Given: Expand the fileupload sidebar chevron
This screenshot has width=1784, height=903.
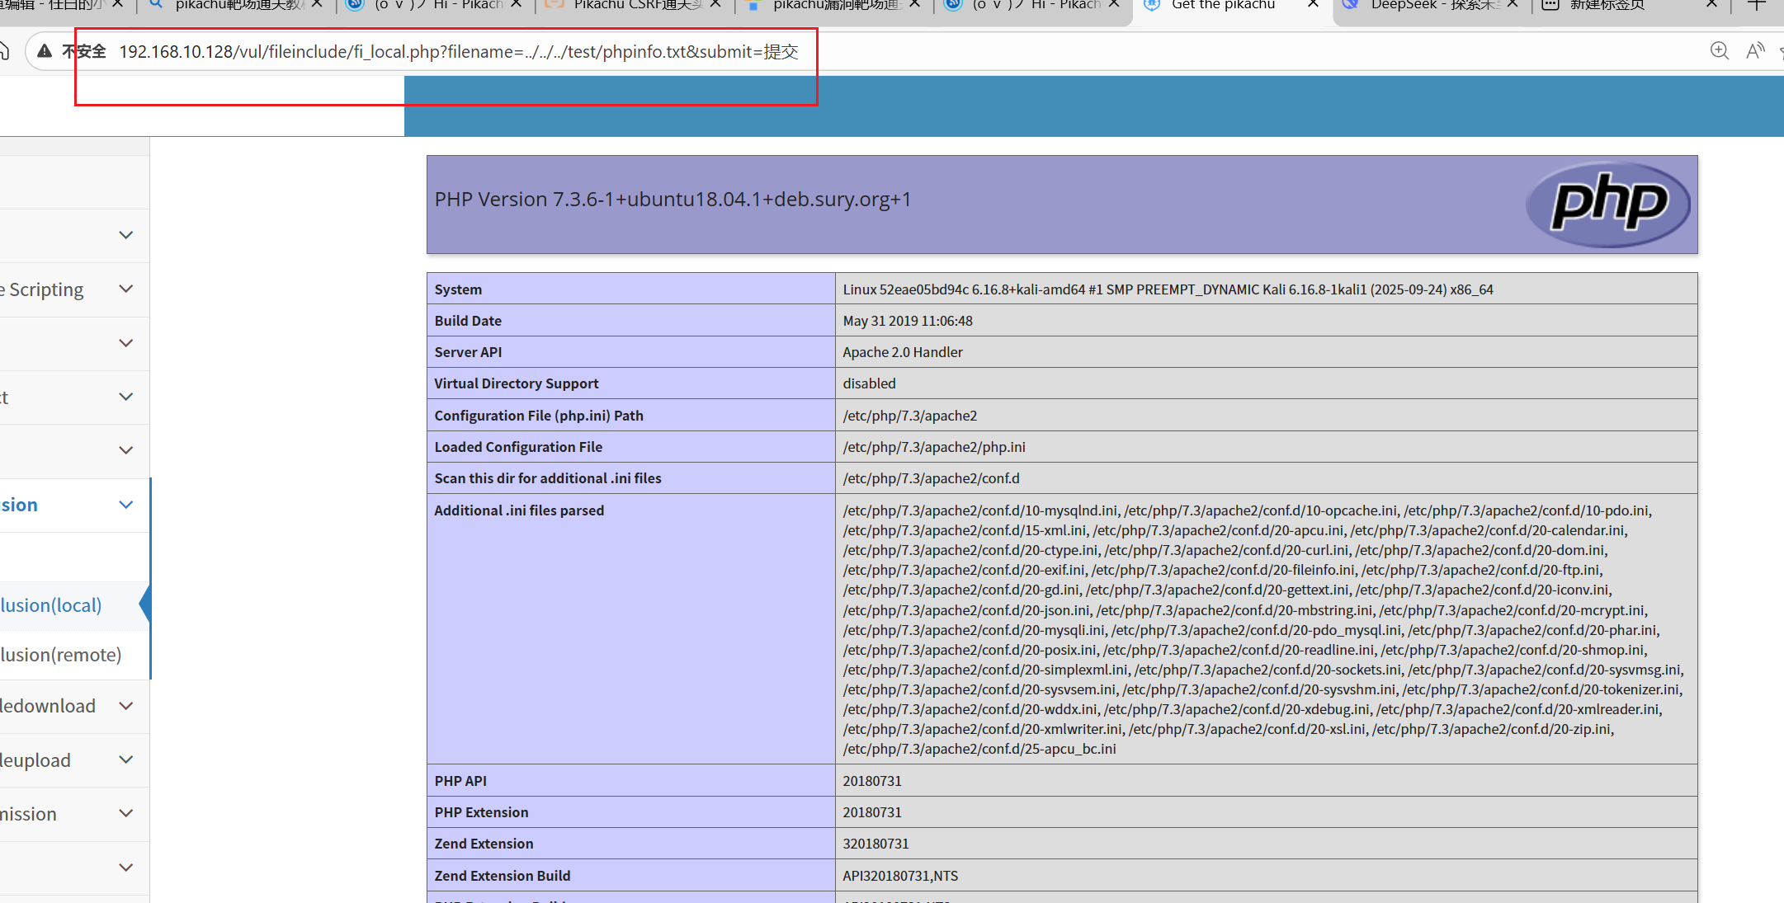Looking at the screenshot, I should pyautogui.click(x=125, y=760).
